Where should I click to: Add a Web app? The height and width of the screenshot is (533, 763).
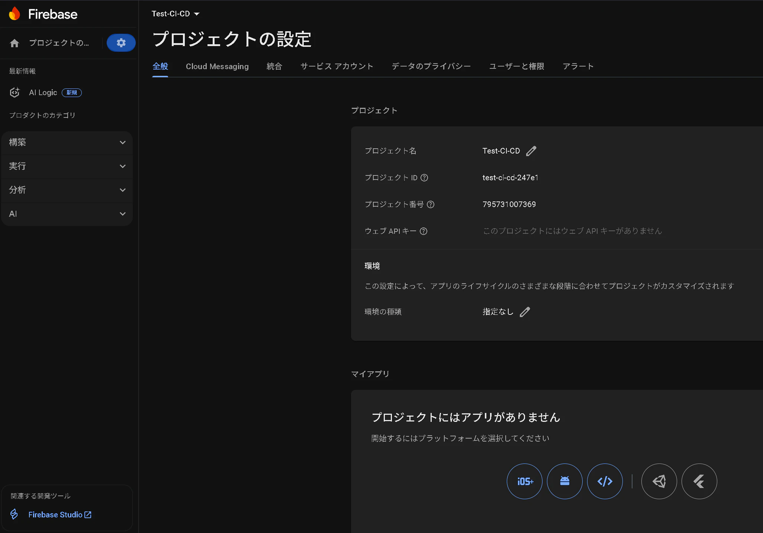click(605, 481)
